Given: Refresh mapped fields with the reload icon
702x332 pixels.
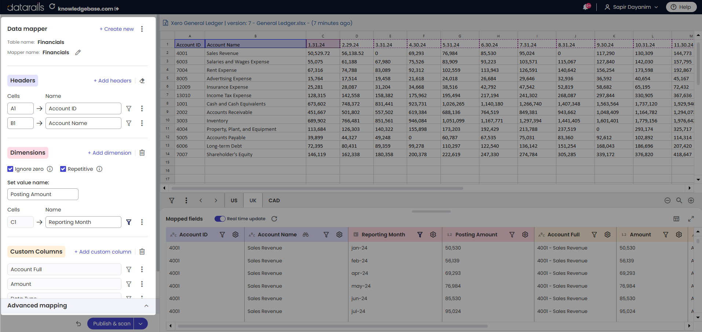Looking at the screenshot, I should [274, 219].
